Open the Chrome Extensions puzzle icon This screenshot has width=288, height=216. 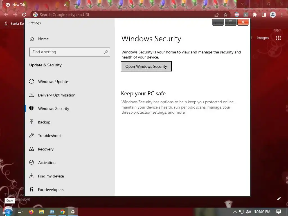coord(255,15)
